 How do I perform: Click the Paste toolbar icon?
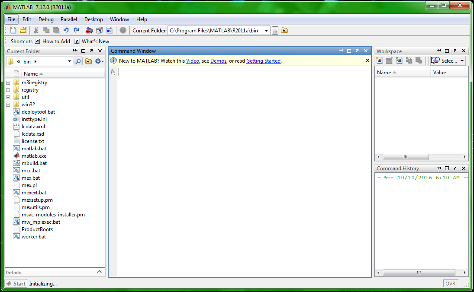point(56,30)
